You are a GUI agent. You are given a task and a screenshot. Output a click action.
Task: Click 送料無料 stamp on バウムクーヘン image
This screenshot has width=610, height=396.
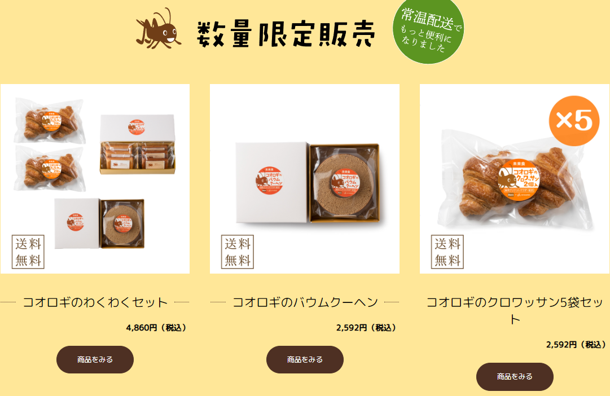point(238,252)
